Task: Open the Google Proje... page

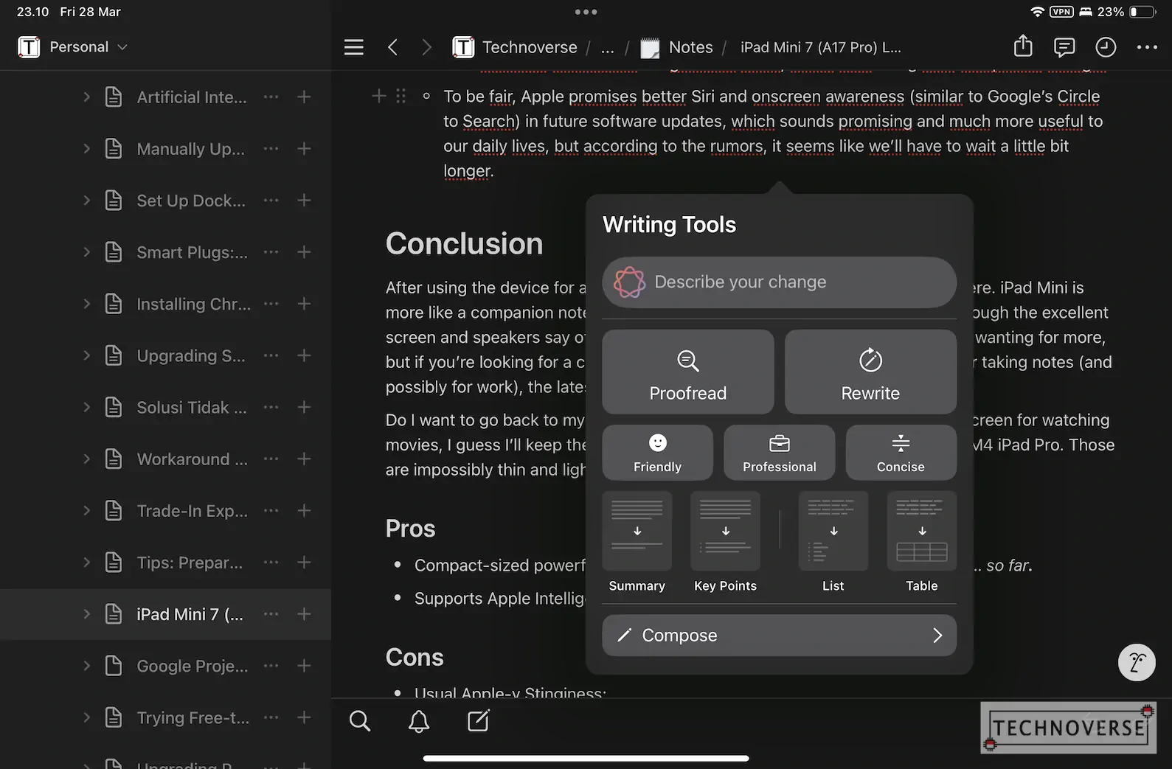Action: pyautogui.click(x=193, y=666)
